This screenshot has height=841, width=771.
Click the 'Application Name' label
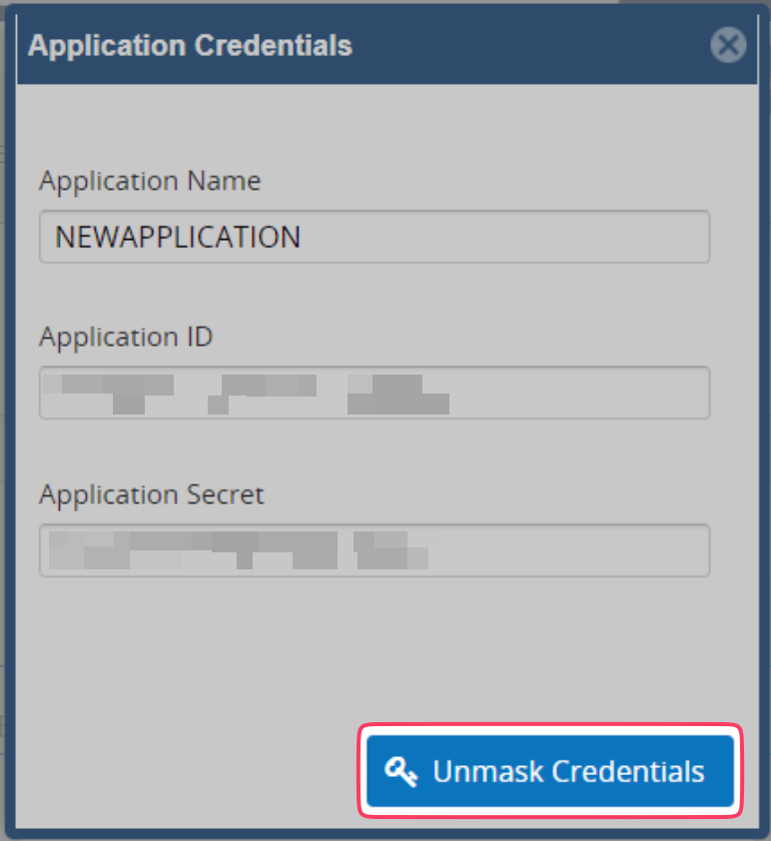tap(150, 181)
